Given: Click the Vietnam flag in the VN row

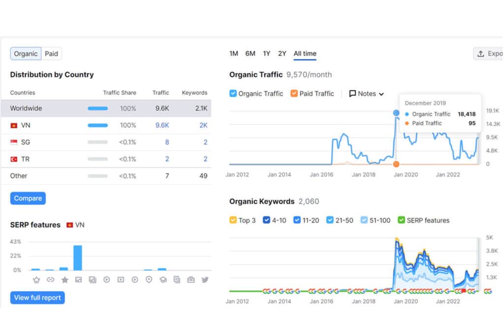Looking at the screenshot, I should [x=14, y=125].
